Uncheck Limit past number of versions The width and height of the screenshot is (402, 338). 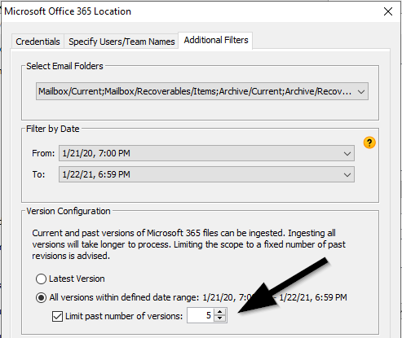pos(57,316)
